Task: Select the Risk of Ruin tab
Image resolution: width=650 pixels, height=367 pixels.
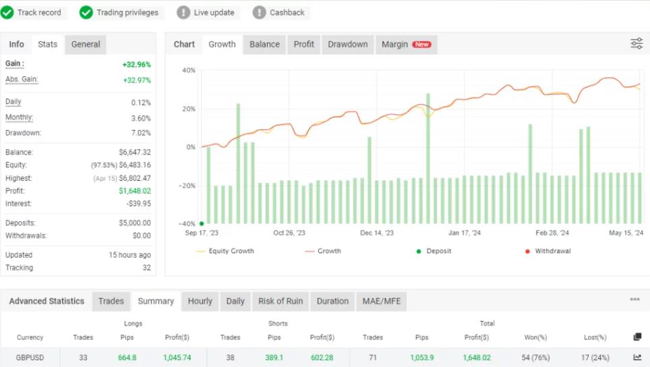Action: pyautogui.click(x=280, y=302)
